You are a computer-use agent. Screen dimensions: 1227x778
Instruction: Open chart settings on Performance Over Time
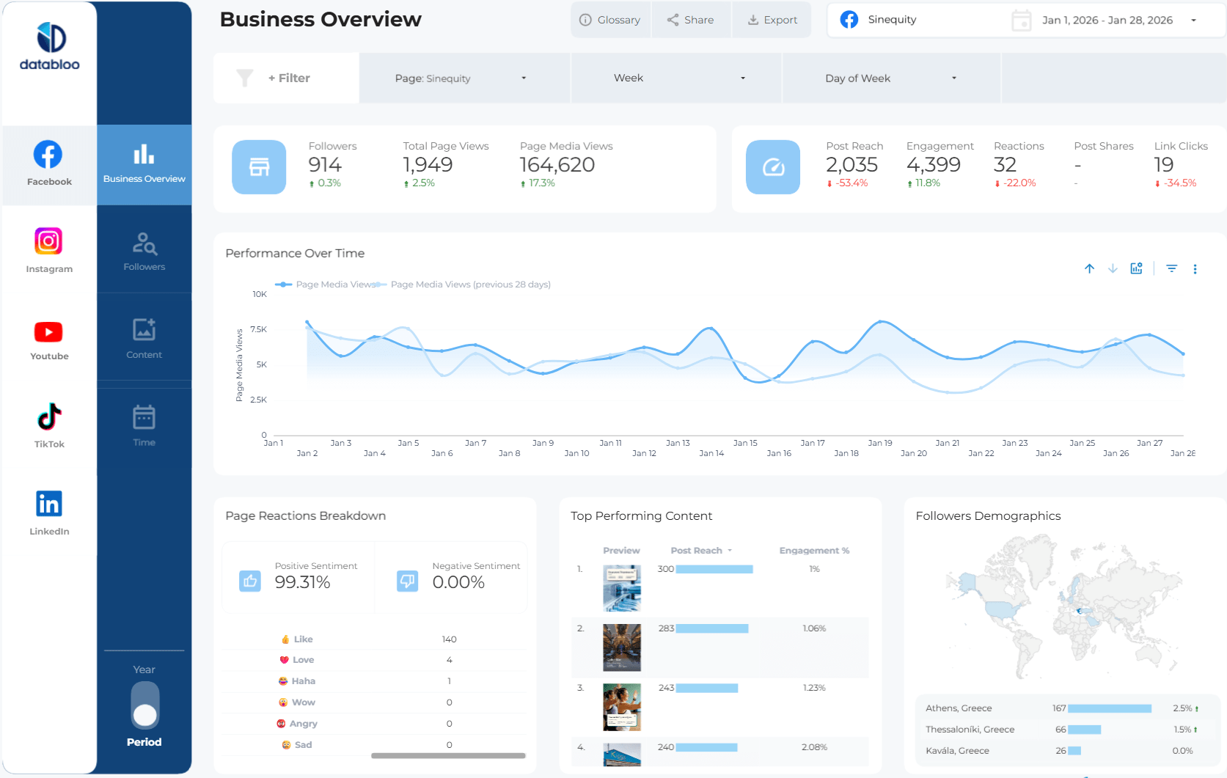point(1136,268)
